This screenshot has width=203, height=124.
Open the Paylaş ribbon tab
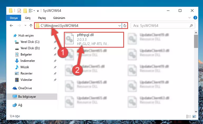tap(42, 18)
